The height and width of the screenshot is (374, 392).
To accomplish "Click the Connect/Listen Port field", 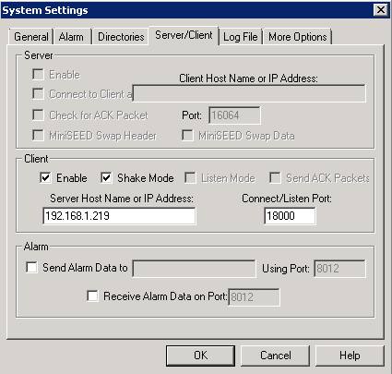I will coord(290,216).
